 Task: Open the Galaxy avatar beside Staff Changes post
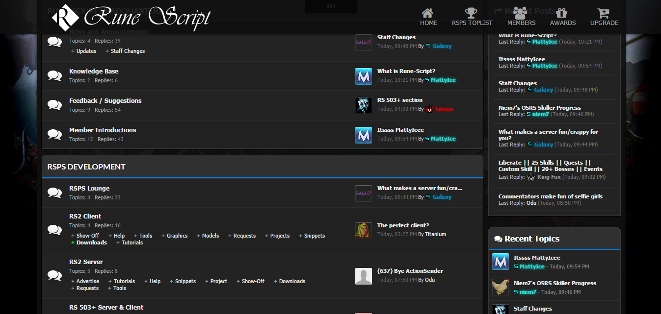(x=364, y=42)
